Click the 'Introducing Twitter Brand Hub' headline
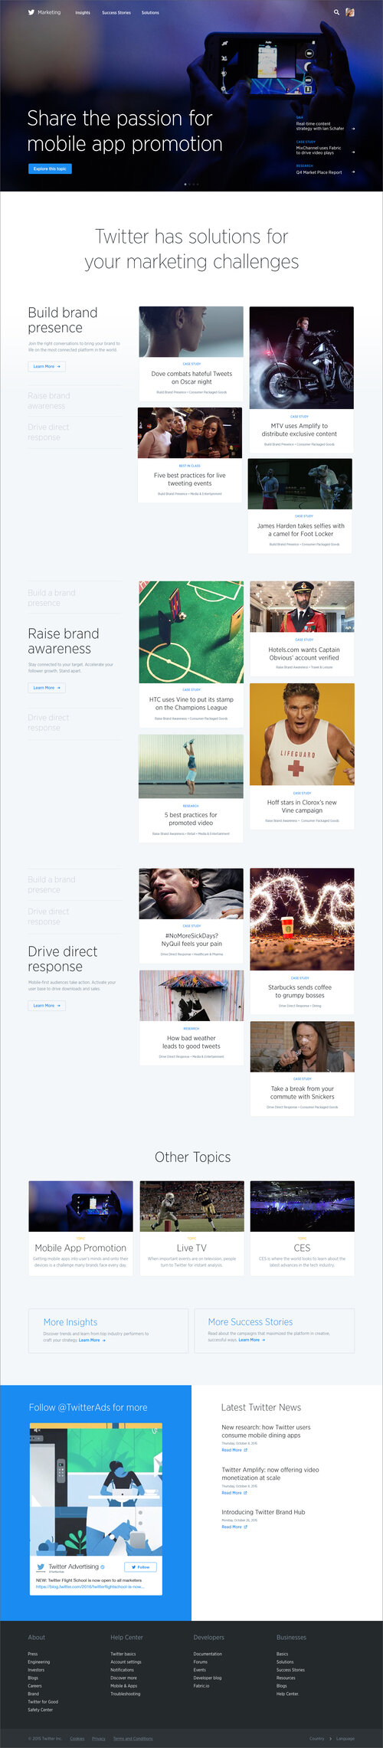The height and width of the screenshot is (1748, 383). point(263,1512)
